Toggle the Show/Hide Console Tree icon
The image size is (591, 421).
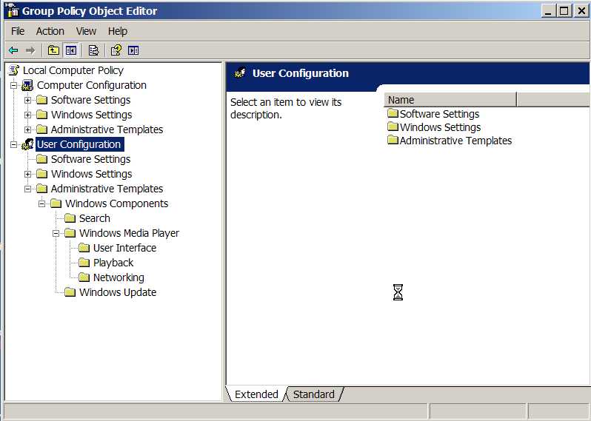pyautogui.click(x=71, y=50)
